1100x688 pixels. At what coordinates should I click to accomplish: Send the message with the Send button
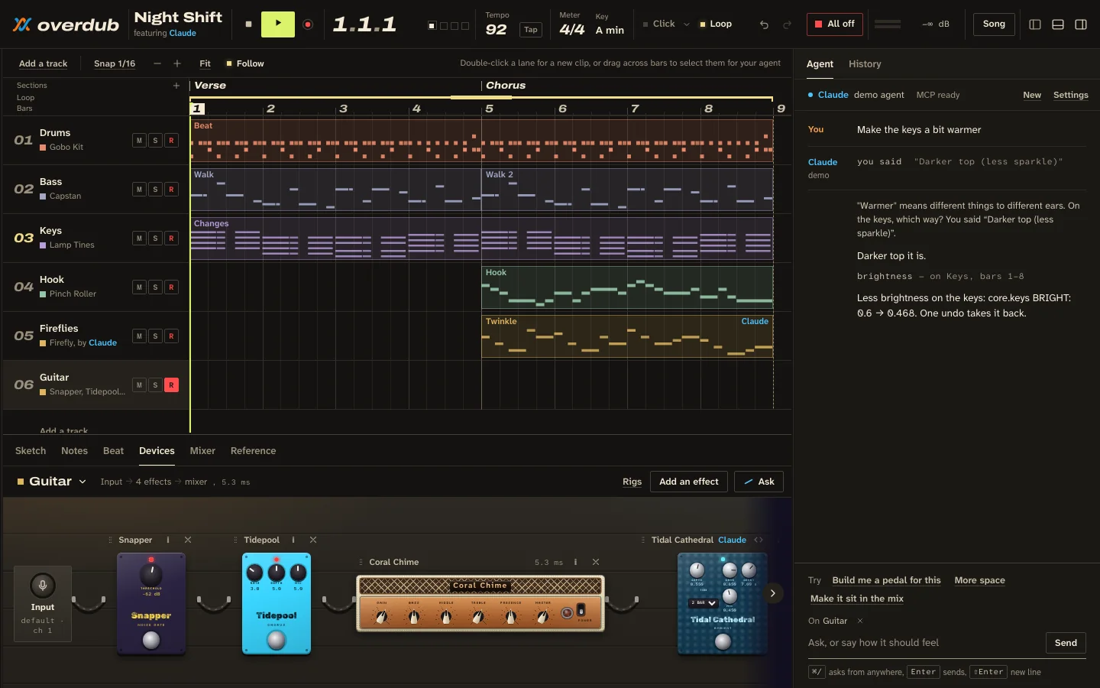tap(1066, 643)
